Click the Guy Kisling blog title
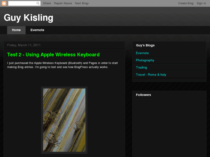This screenshot has height=157, width=210. click(29, 18)
